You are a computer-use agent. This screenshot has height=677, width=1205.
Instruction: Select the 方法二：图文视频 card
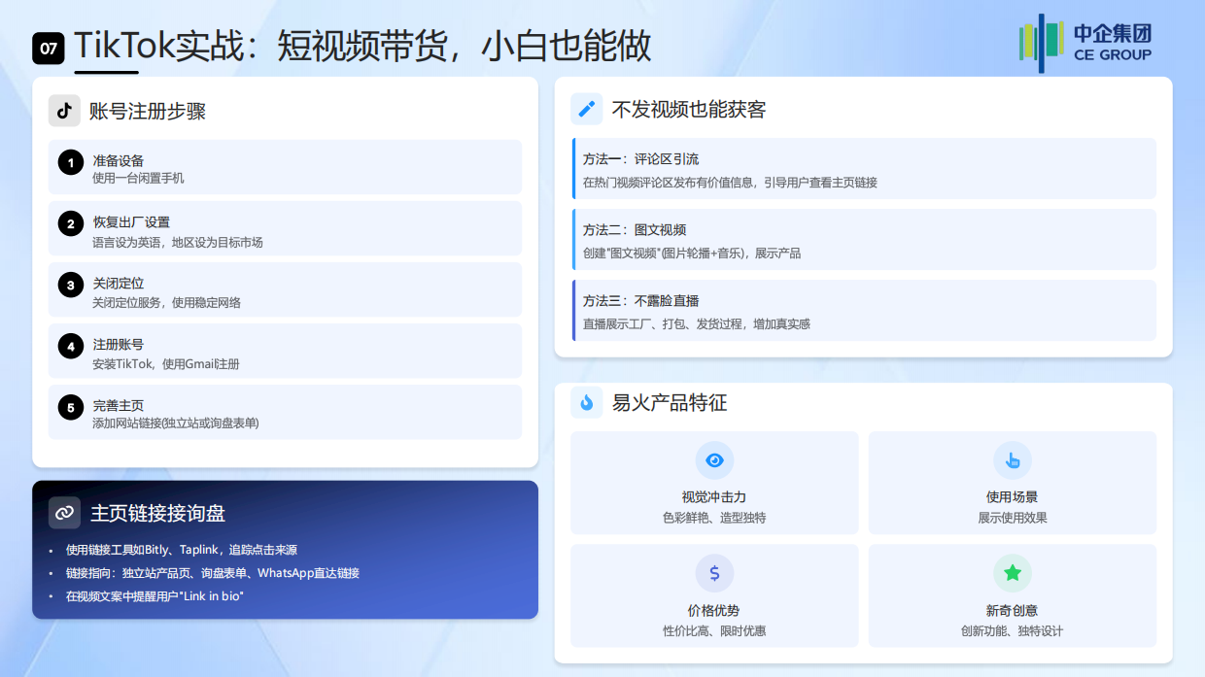pos(863,239)
